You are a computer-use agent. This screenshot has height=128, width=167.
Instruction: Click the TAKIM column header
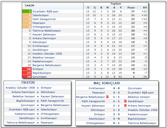(30, 6)
